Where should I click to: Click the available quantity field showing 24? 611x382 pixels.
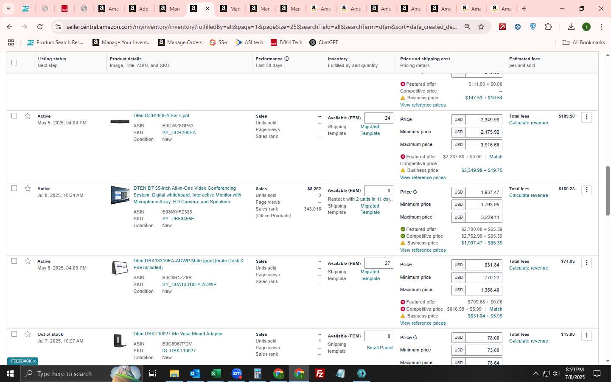[378, 118]
